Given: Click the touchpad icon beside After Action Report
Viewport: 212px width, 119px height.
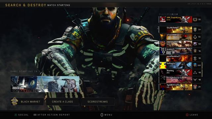Looking at the screenshot, I should click(35, 115).
